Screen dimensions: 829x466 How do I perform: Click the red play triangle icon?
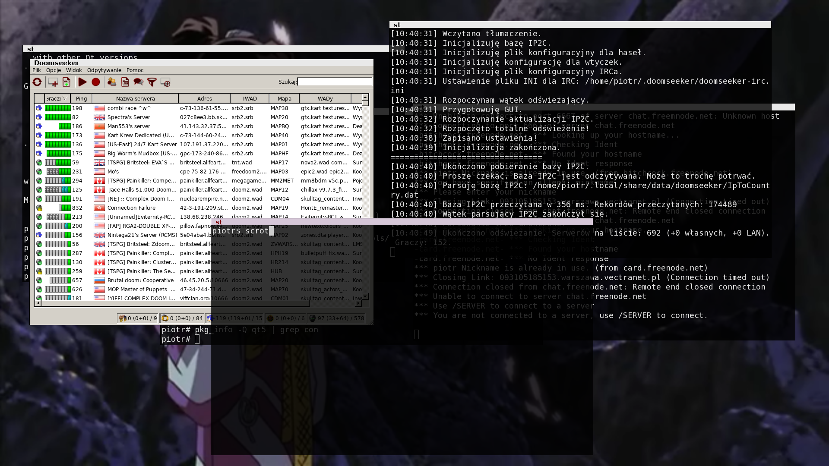point(82,82)
